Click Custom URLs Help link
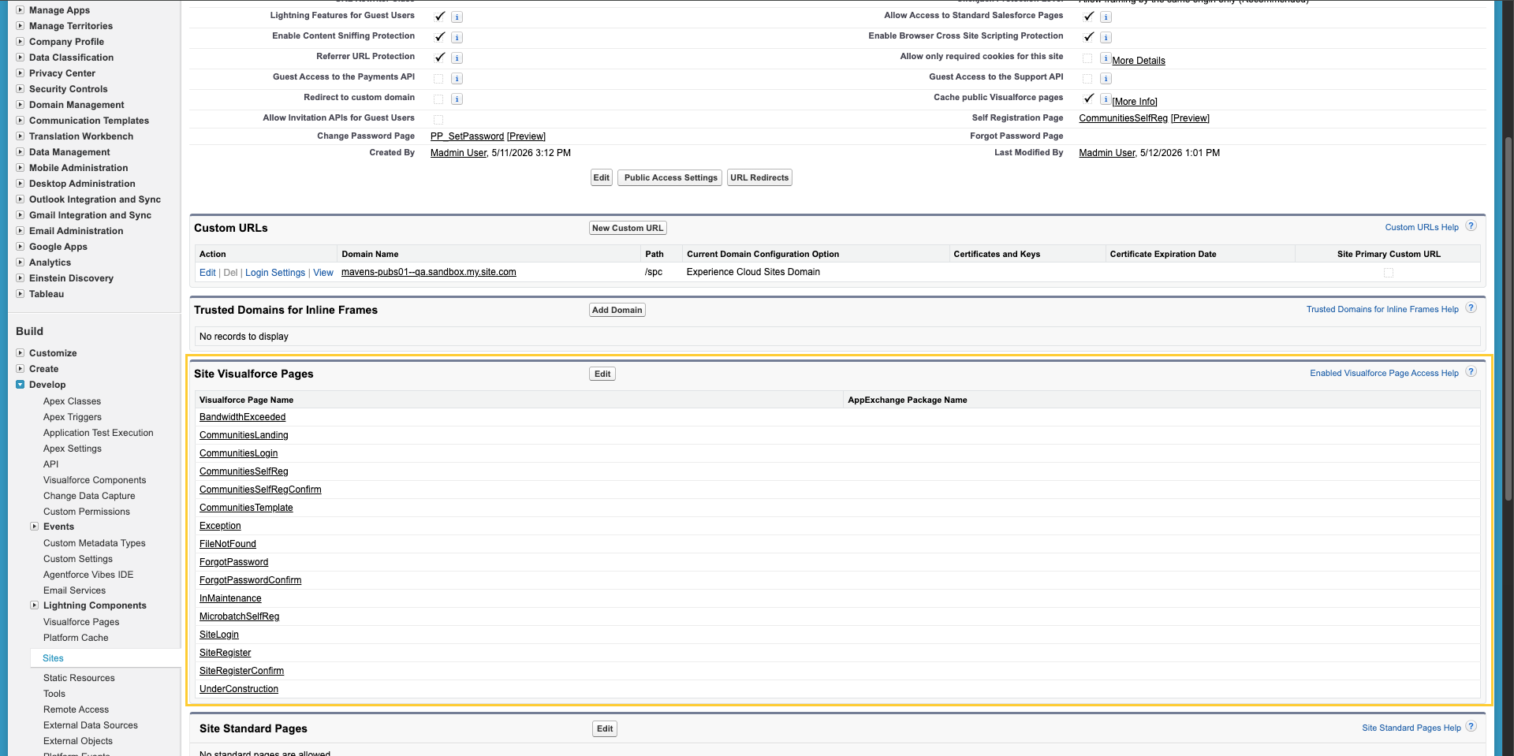The image size is (1514, 756). click(1422, 227)
